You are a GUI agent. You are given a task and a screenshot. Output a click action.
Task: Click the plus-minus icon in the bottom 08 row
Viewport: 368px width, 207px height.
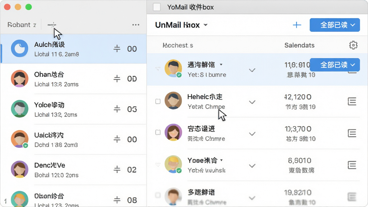pyautogui.click(x=117, y=200)
